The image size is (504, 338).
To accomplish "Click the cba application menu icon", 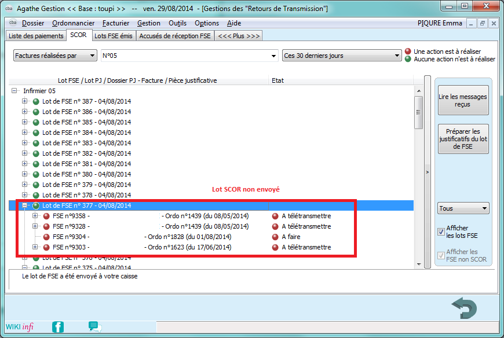I will point(13,23).
